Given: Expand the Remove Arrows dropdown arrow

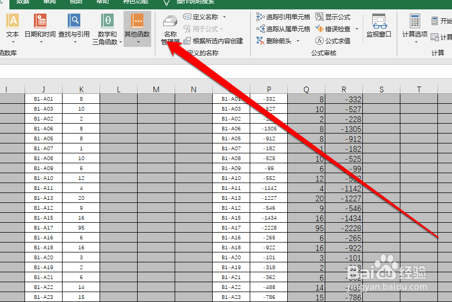Looking at the screenshot, I should pos(298,41).
